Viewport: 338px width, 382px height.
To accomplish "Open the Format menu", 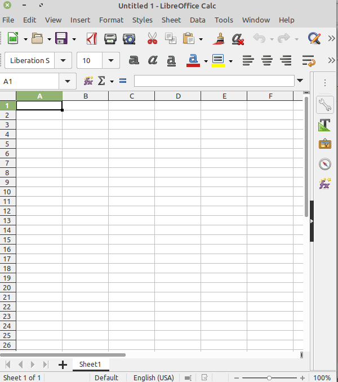I will point(111,20).
